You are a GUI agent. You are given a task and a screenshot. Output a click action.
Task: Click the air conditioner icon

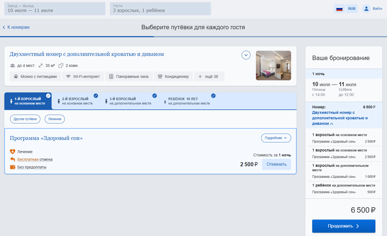(x=160, y=76)
